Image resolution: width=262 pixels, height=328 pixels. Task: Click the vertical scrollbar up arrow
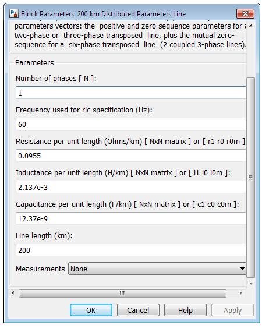click(x=251, y=26)
